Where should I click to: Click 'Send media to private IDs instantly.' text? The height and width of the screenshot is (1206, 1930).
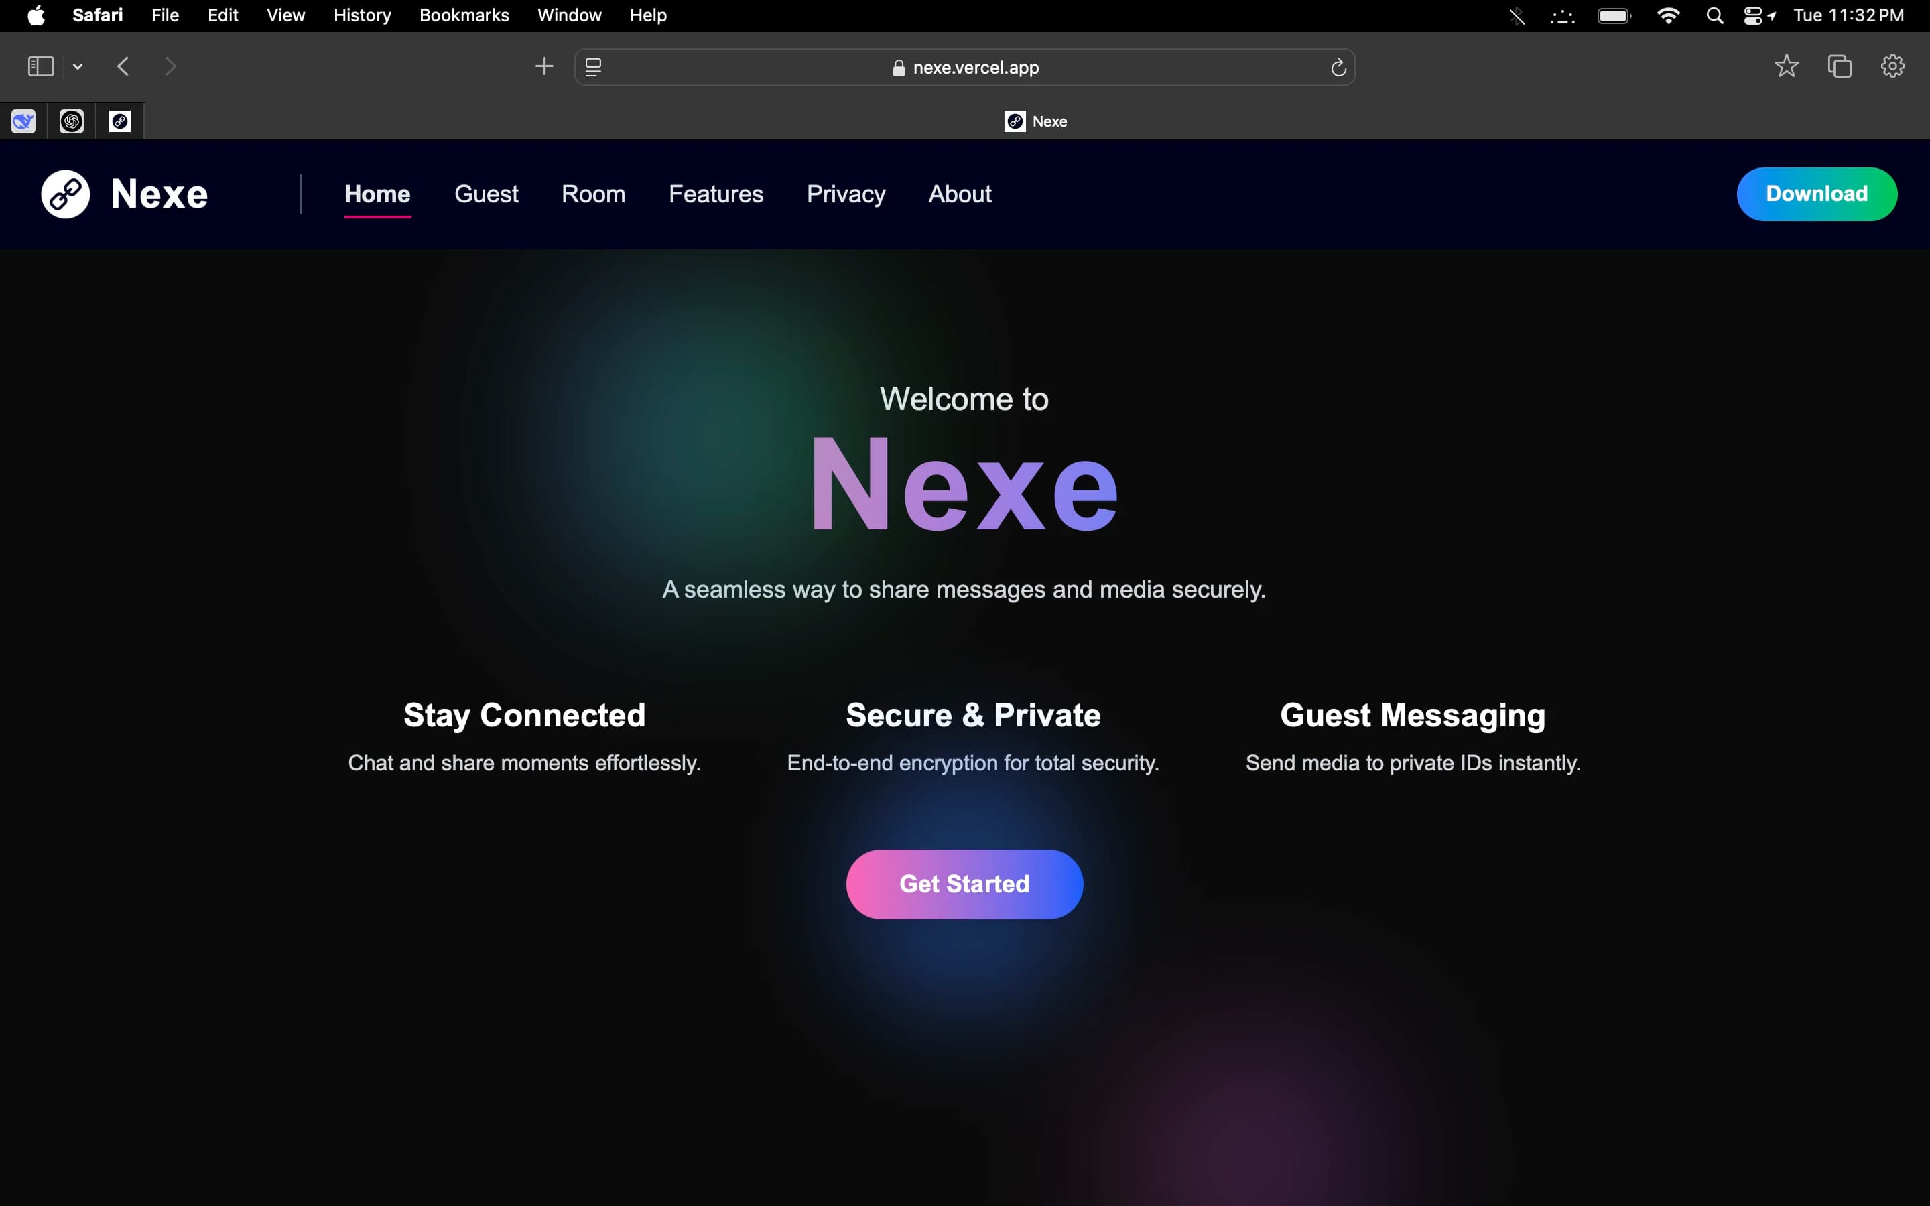tap(1413, 763)
